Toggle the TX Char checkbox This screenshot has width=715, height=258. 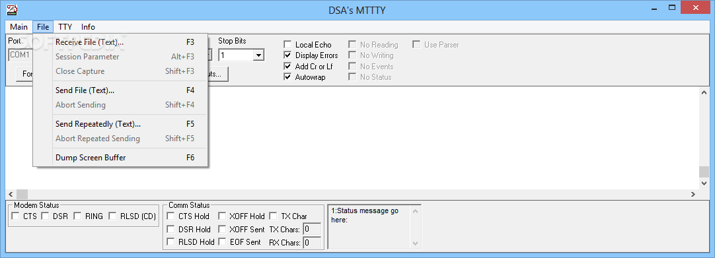click(x=273, y=216)
